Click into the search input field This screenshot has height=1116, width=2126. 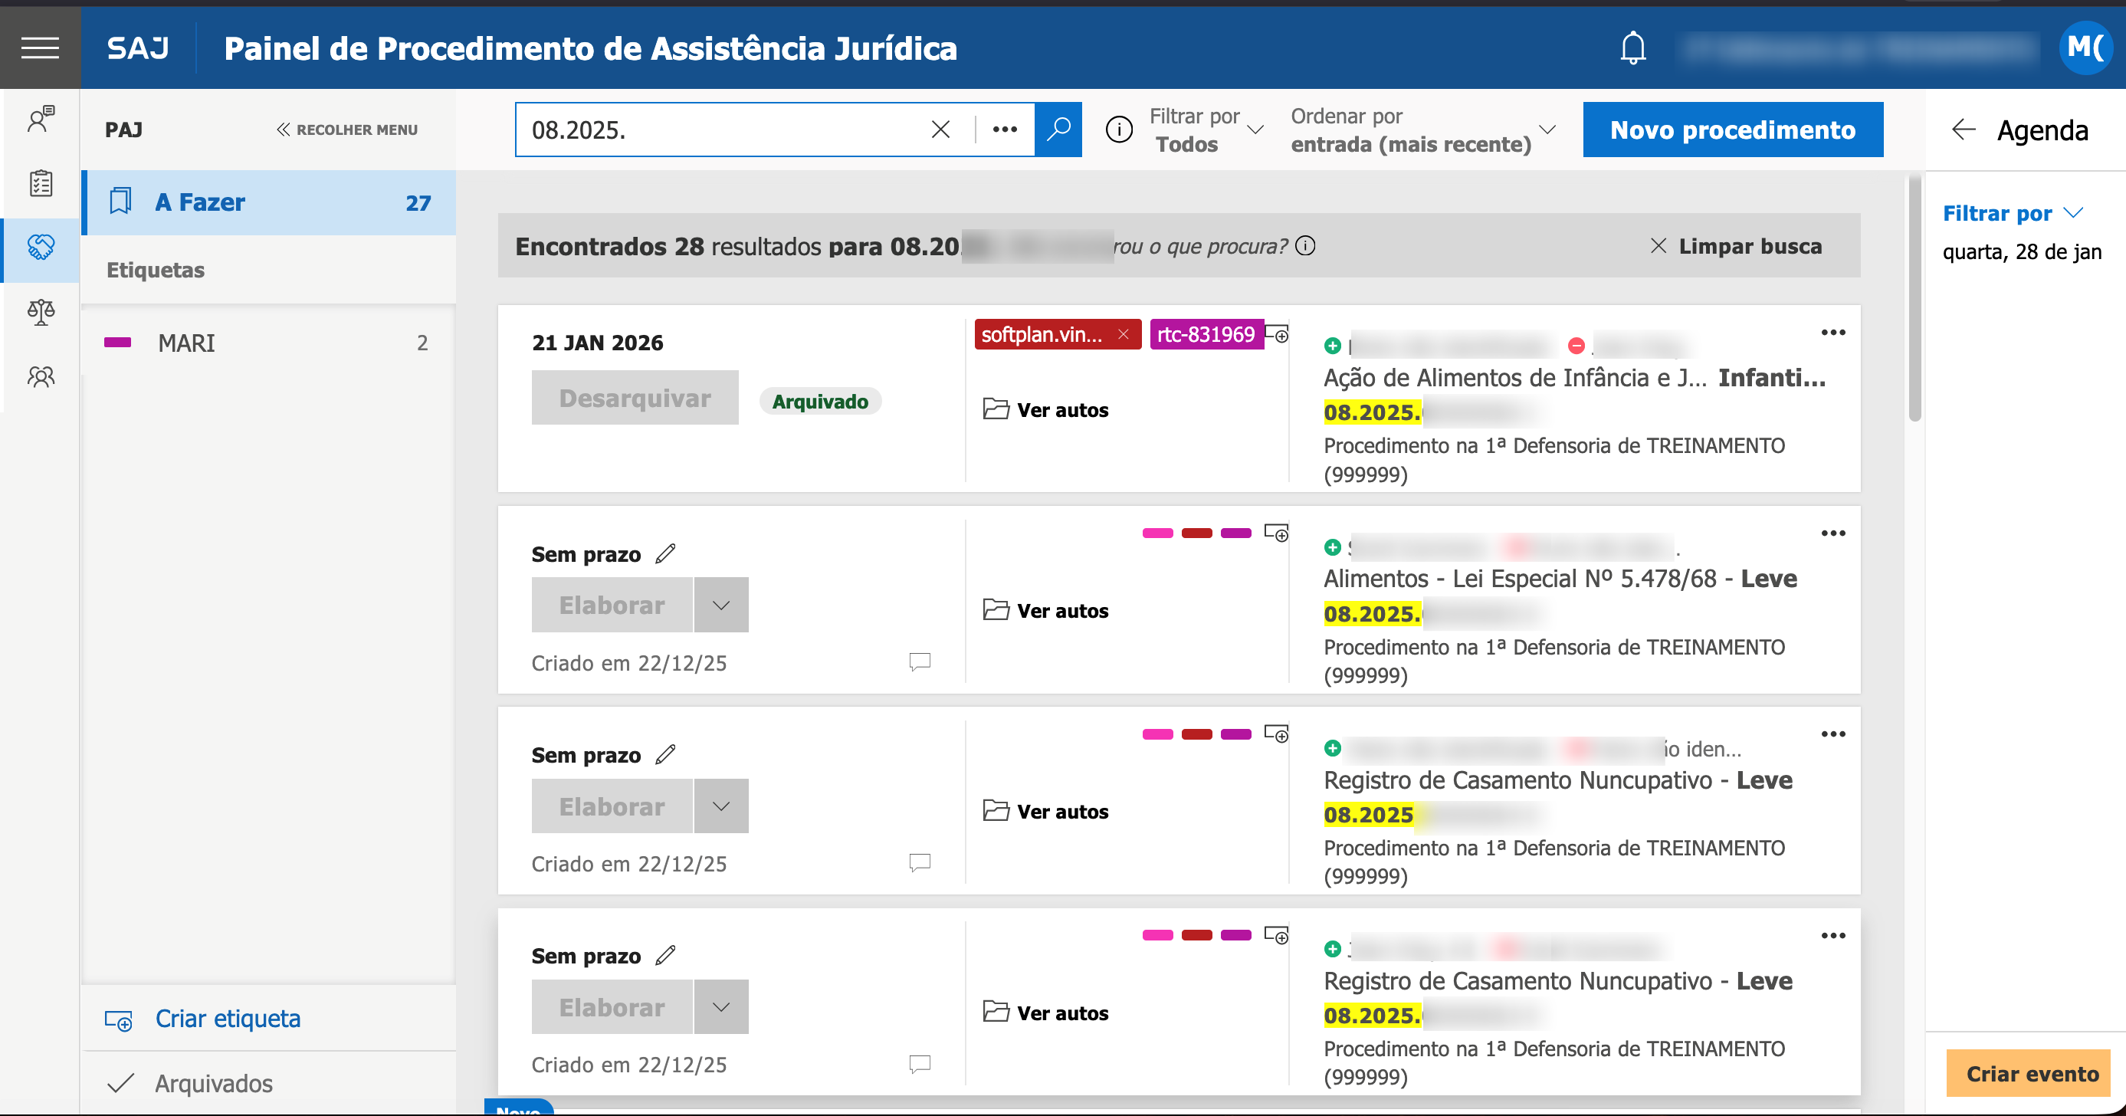point(718,130)
